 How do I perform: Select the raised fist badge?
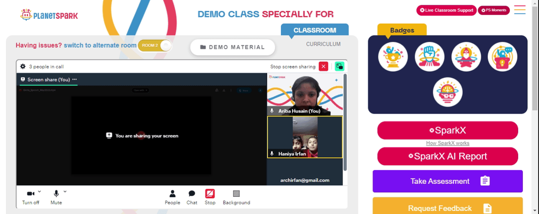click(430, 56)
